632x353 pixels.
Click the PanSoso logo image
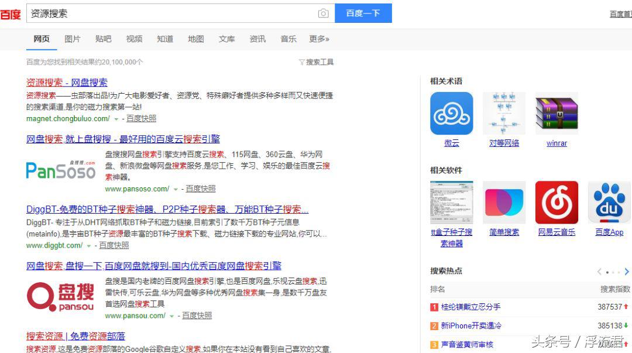pyautogui.click(x=61, y=170)
